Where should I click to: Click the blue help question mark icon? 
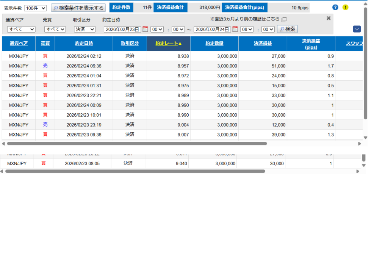335,8
